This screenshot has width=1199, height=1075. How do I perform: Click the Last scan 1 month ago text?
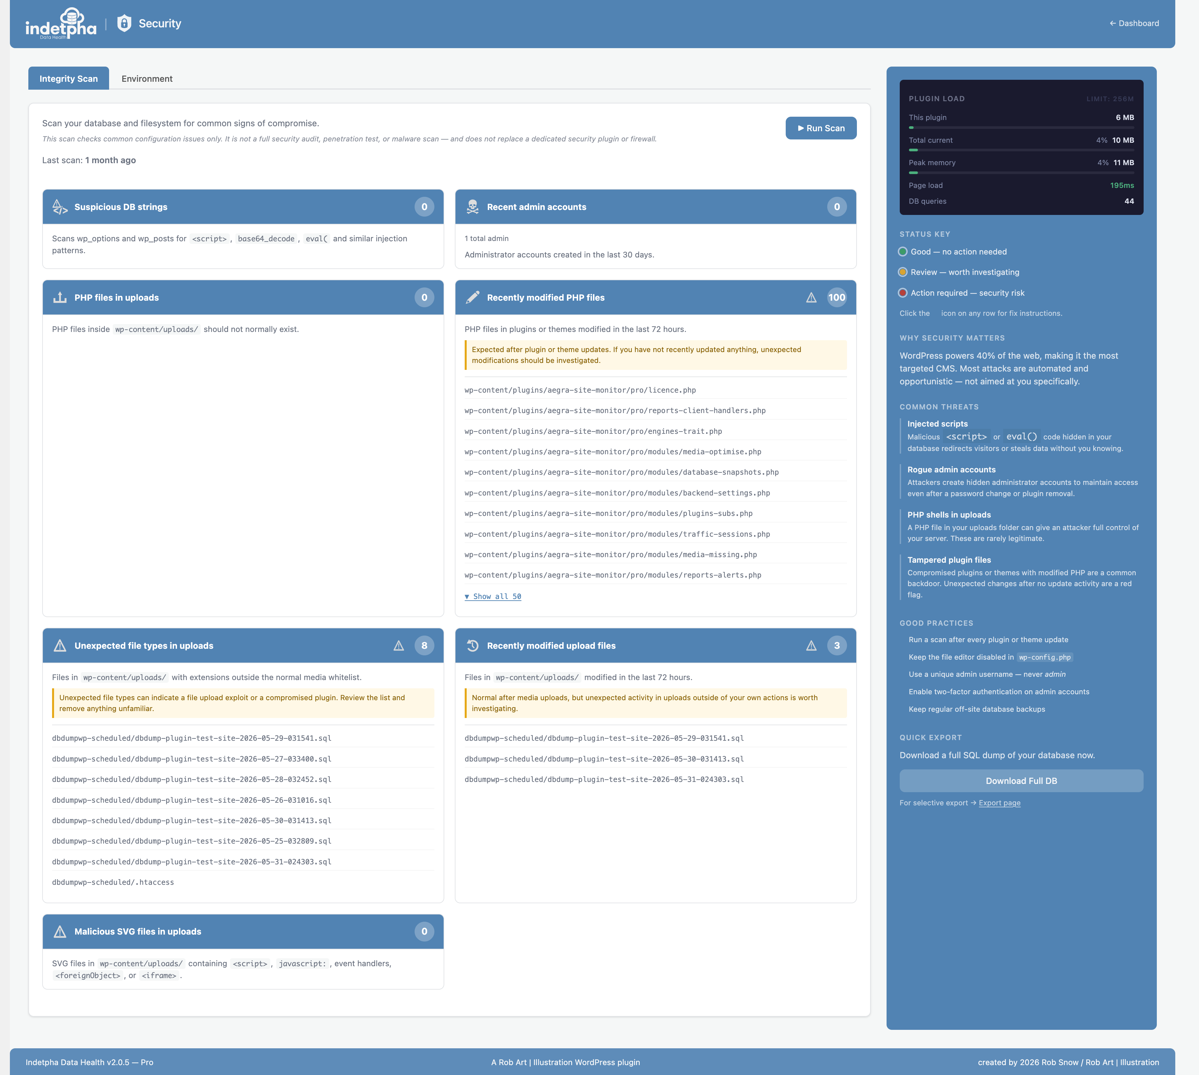89,160
